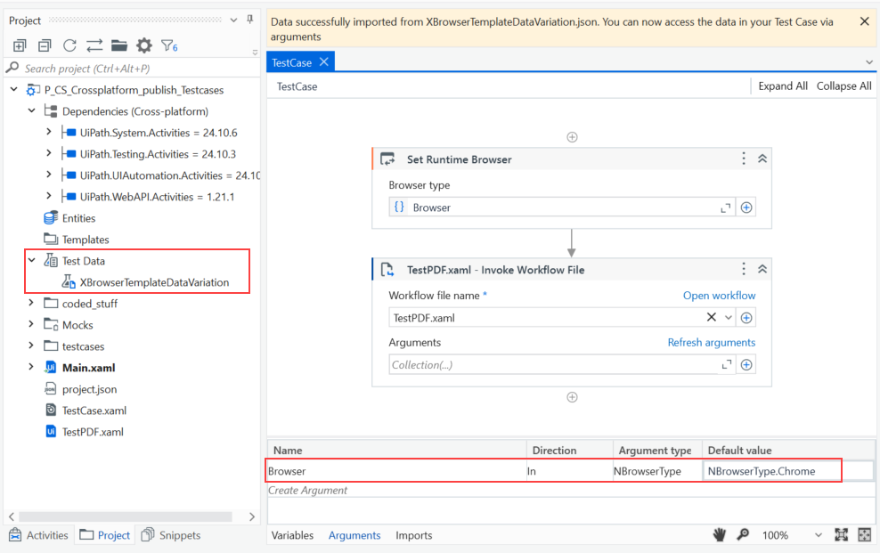Switch to the Variables tab
This screenshot has width=880, height=553.
[x=292, y=535]
